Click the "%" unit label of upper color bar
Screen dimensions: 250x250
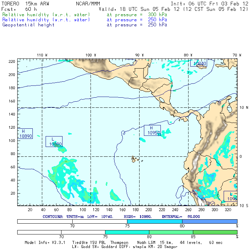click(237, 226)
